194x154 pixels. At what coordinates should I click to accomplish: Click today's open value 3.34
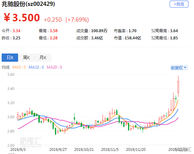coord(16,31)
